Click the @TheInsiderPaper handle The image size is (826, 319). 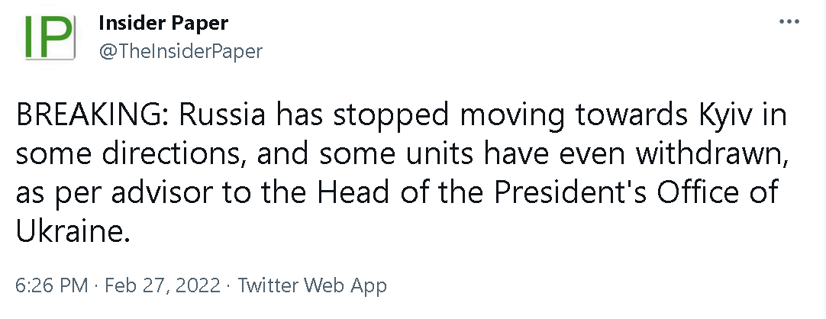[180, 51]
